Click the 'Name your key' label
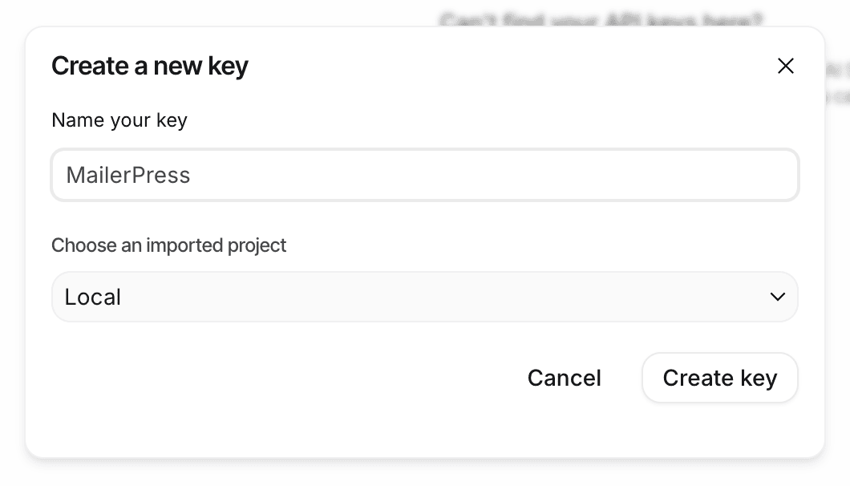 click(119, 120)
